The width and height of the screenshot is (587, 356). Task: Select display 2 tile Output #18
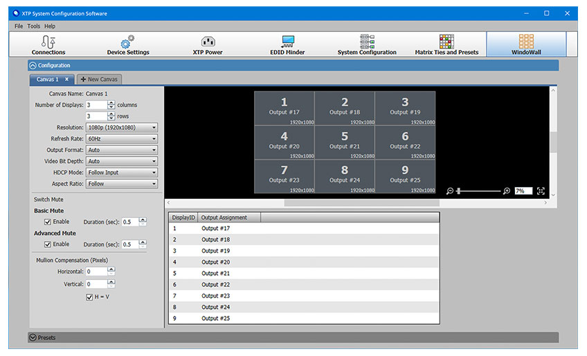point(345,108)
